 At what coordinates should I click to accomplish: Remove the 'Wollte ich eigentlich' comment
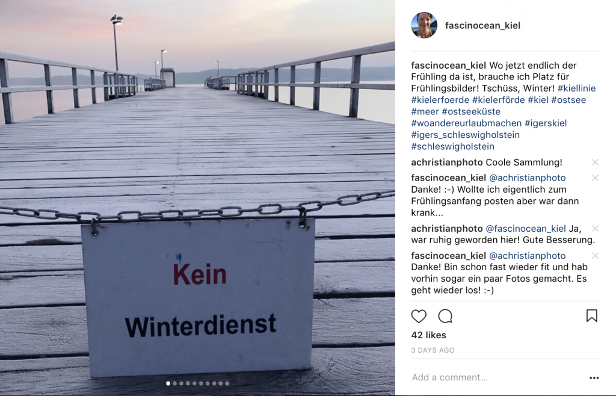click(x=595, y=178)
